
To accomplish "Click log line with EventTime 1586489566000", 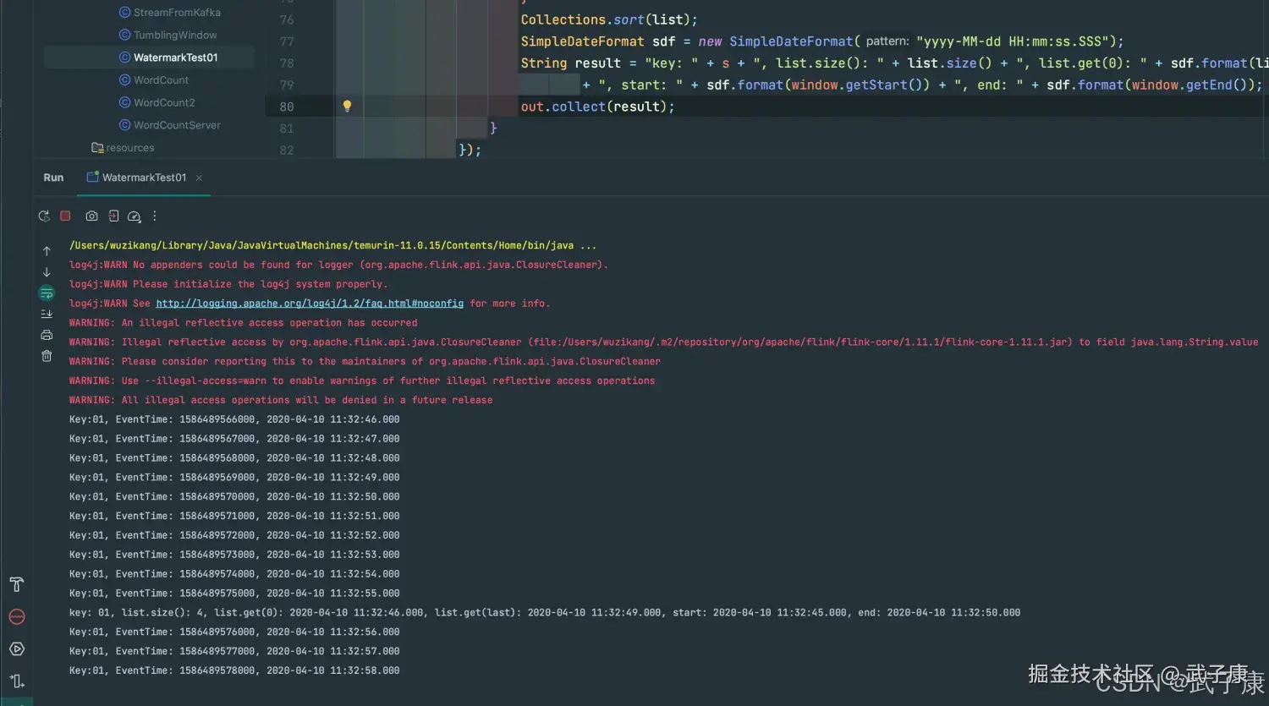I will [x=234, y=419].
